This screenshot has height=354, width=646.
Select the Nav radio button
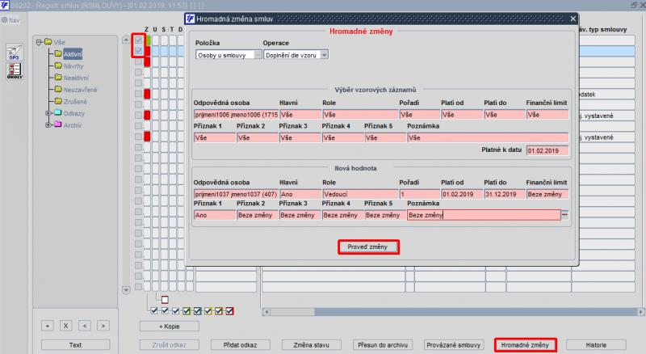[5, 20]
